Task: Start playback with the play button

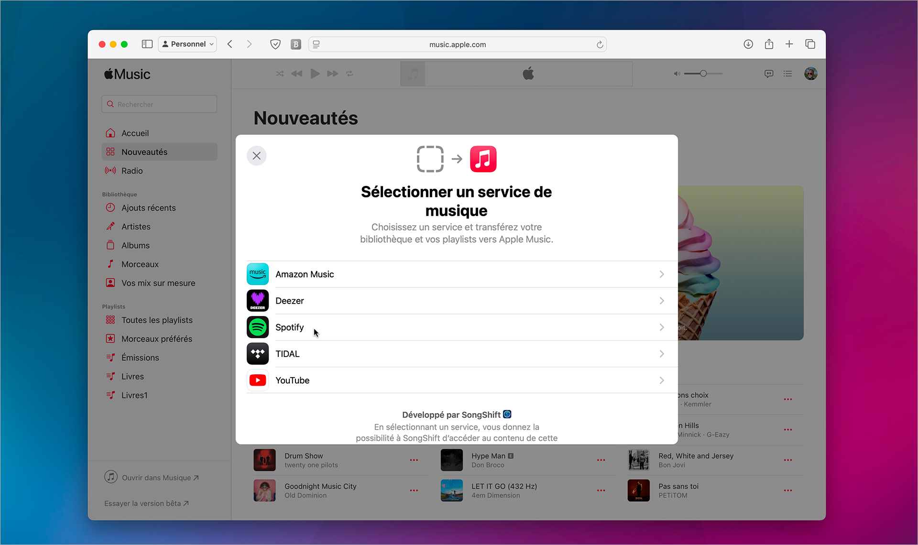Action: point(315,74)
